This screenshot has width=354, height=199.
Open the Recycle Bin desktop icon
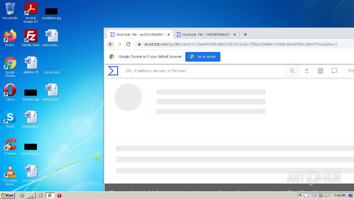coord(10,11)
